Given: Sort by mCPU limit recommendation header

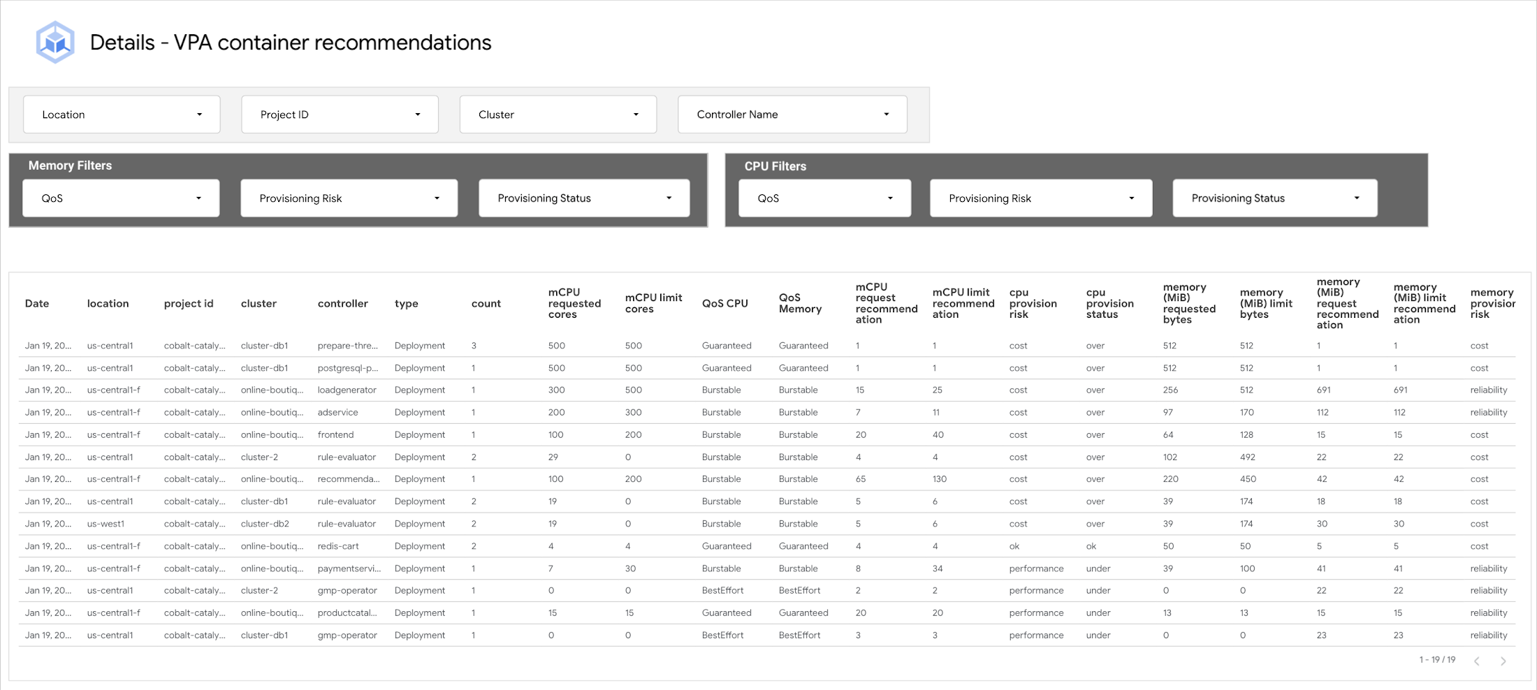Looking at the screenshot, I should (x=963, y=304).
